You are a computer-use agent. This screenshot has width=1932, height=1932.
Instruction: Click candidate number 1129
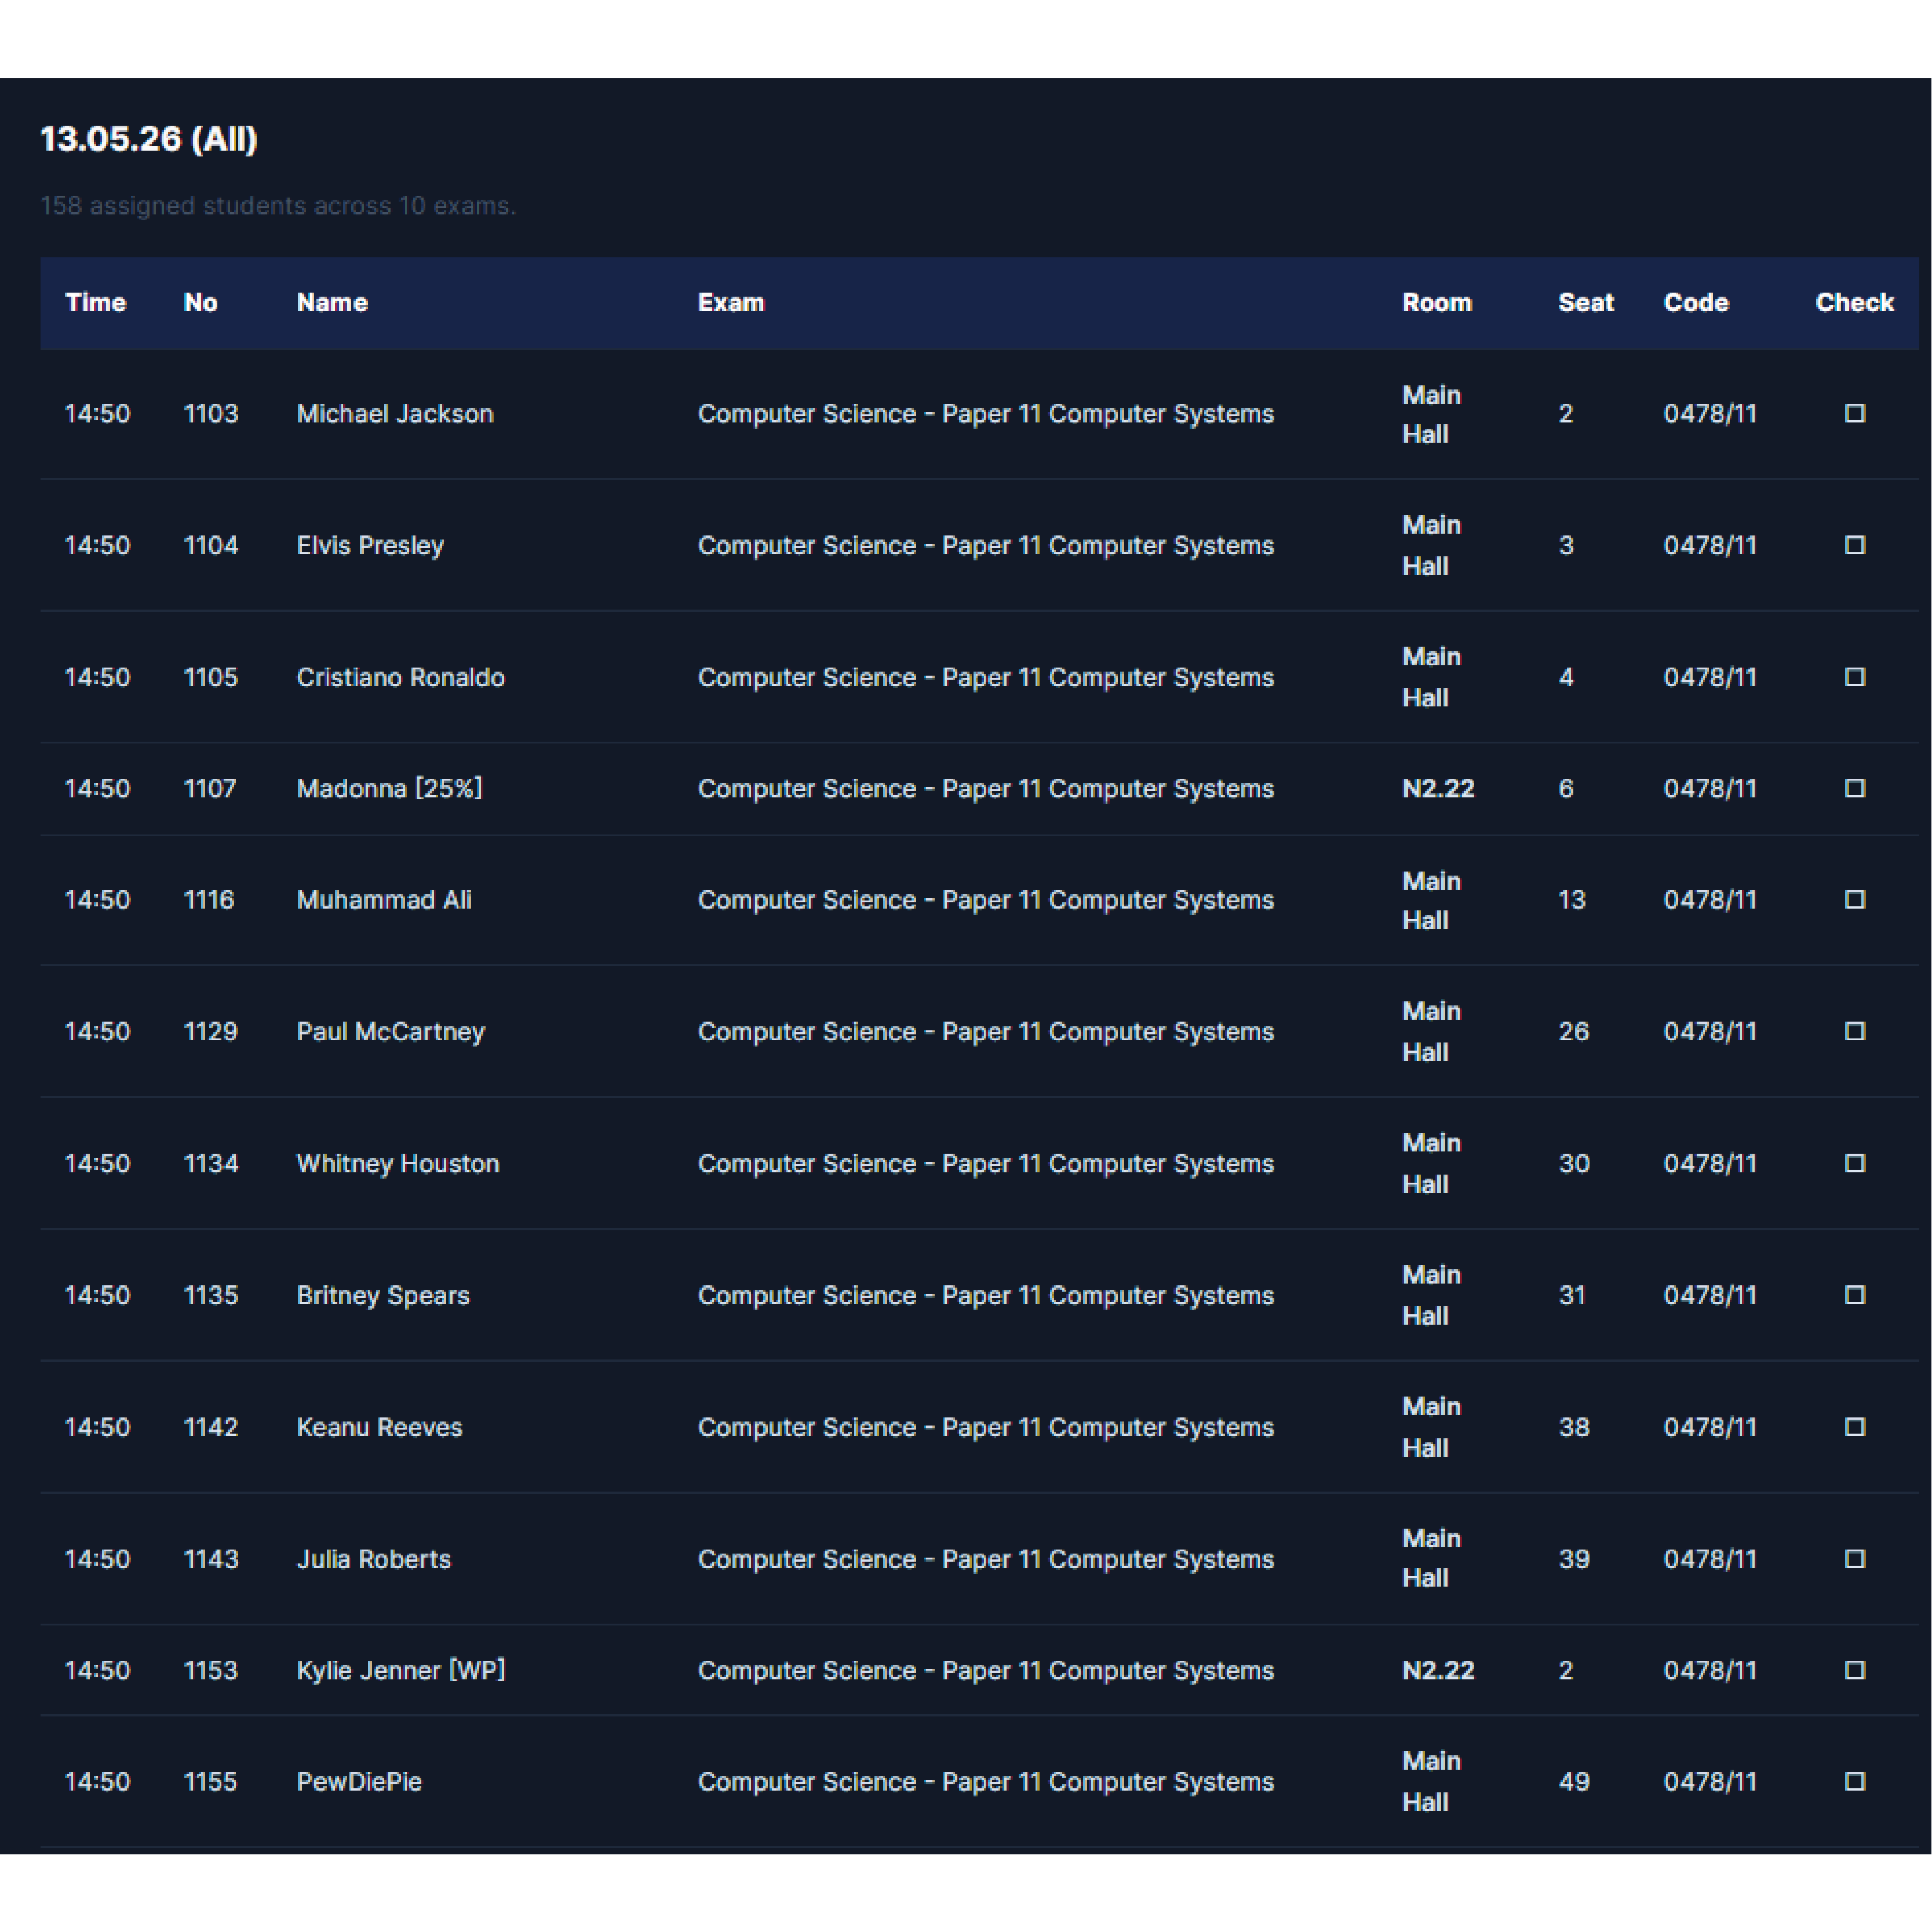pyautogui.click(x=211, y=1031)
